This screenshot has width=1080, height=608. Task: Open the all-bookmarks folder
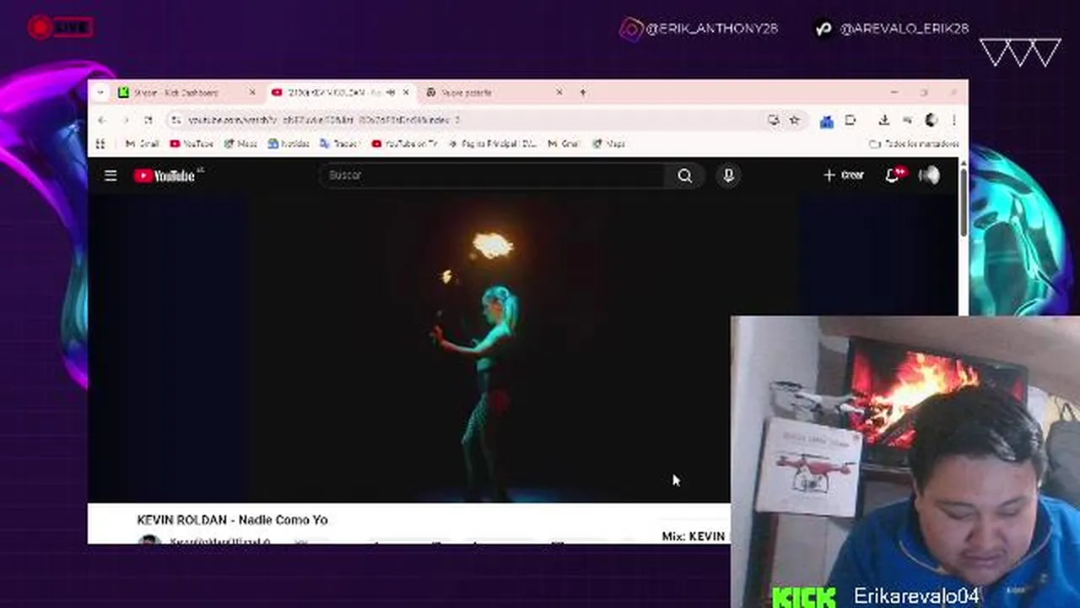pos(914,144)
